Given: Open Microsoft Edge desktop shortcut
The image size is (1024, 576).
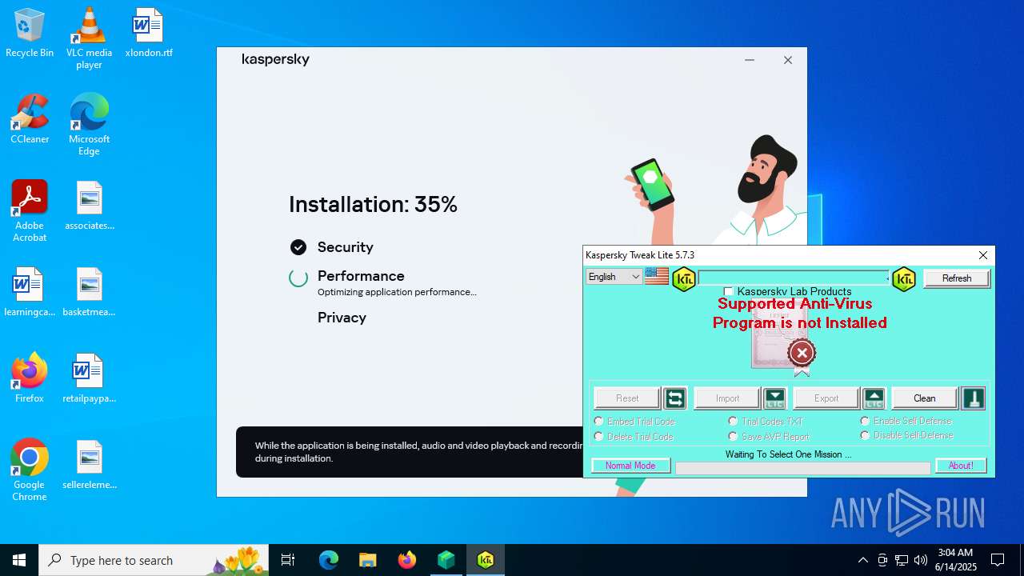Looking at the screenshot, I should point(89,125).
